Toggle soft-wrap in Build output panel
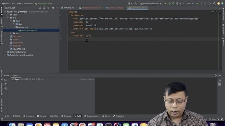The image size is (225, 126). coord(219,80)
